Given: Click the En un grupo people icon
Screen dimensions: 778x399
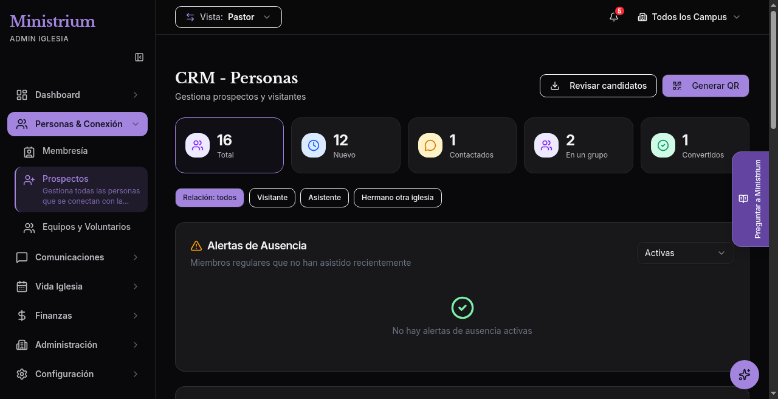Looking at the screenshot, I should tap(546, 145).
